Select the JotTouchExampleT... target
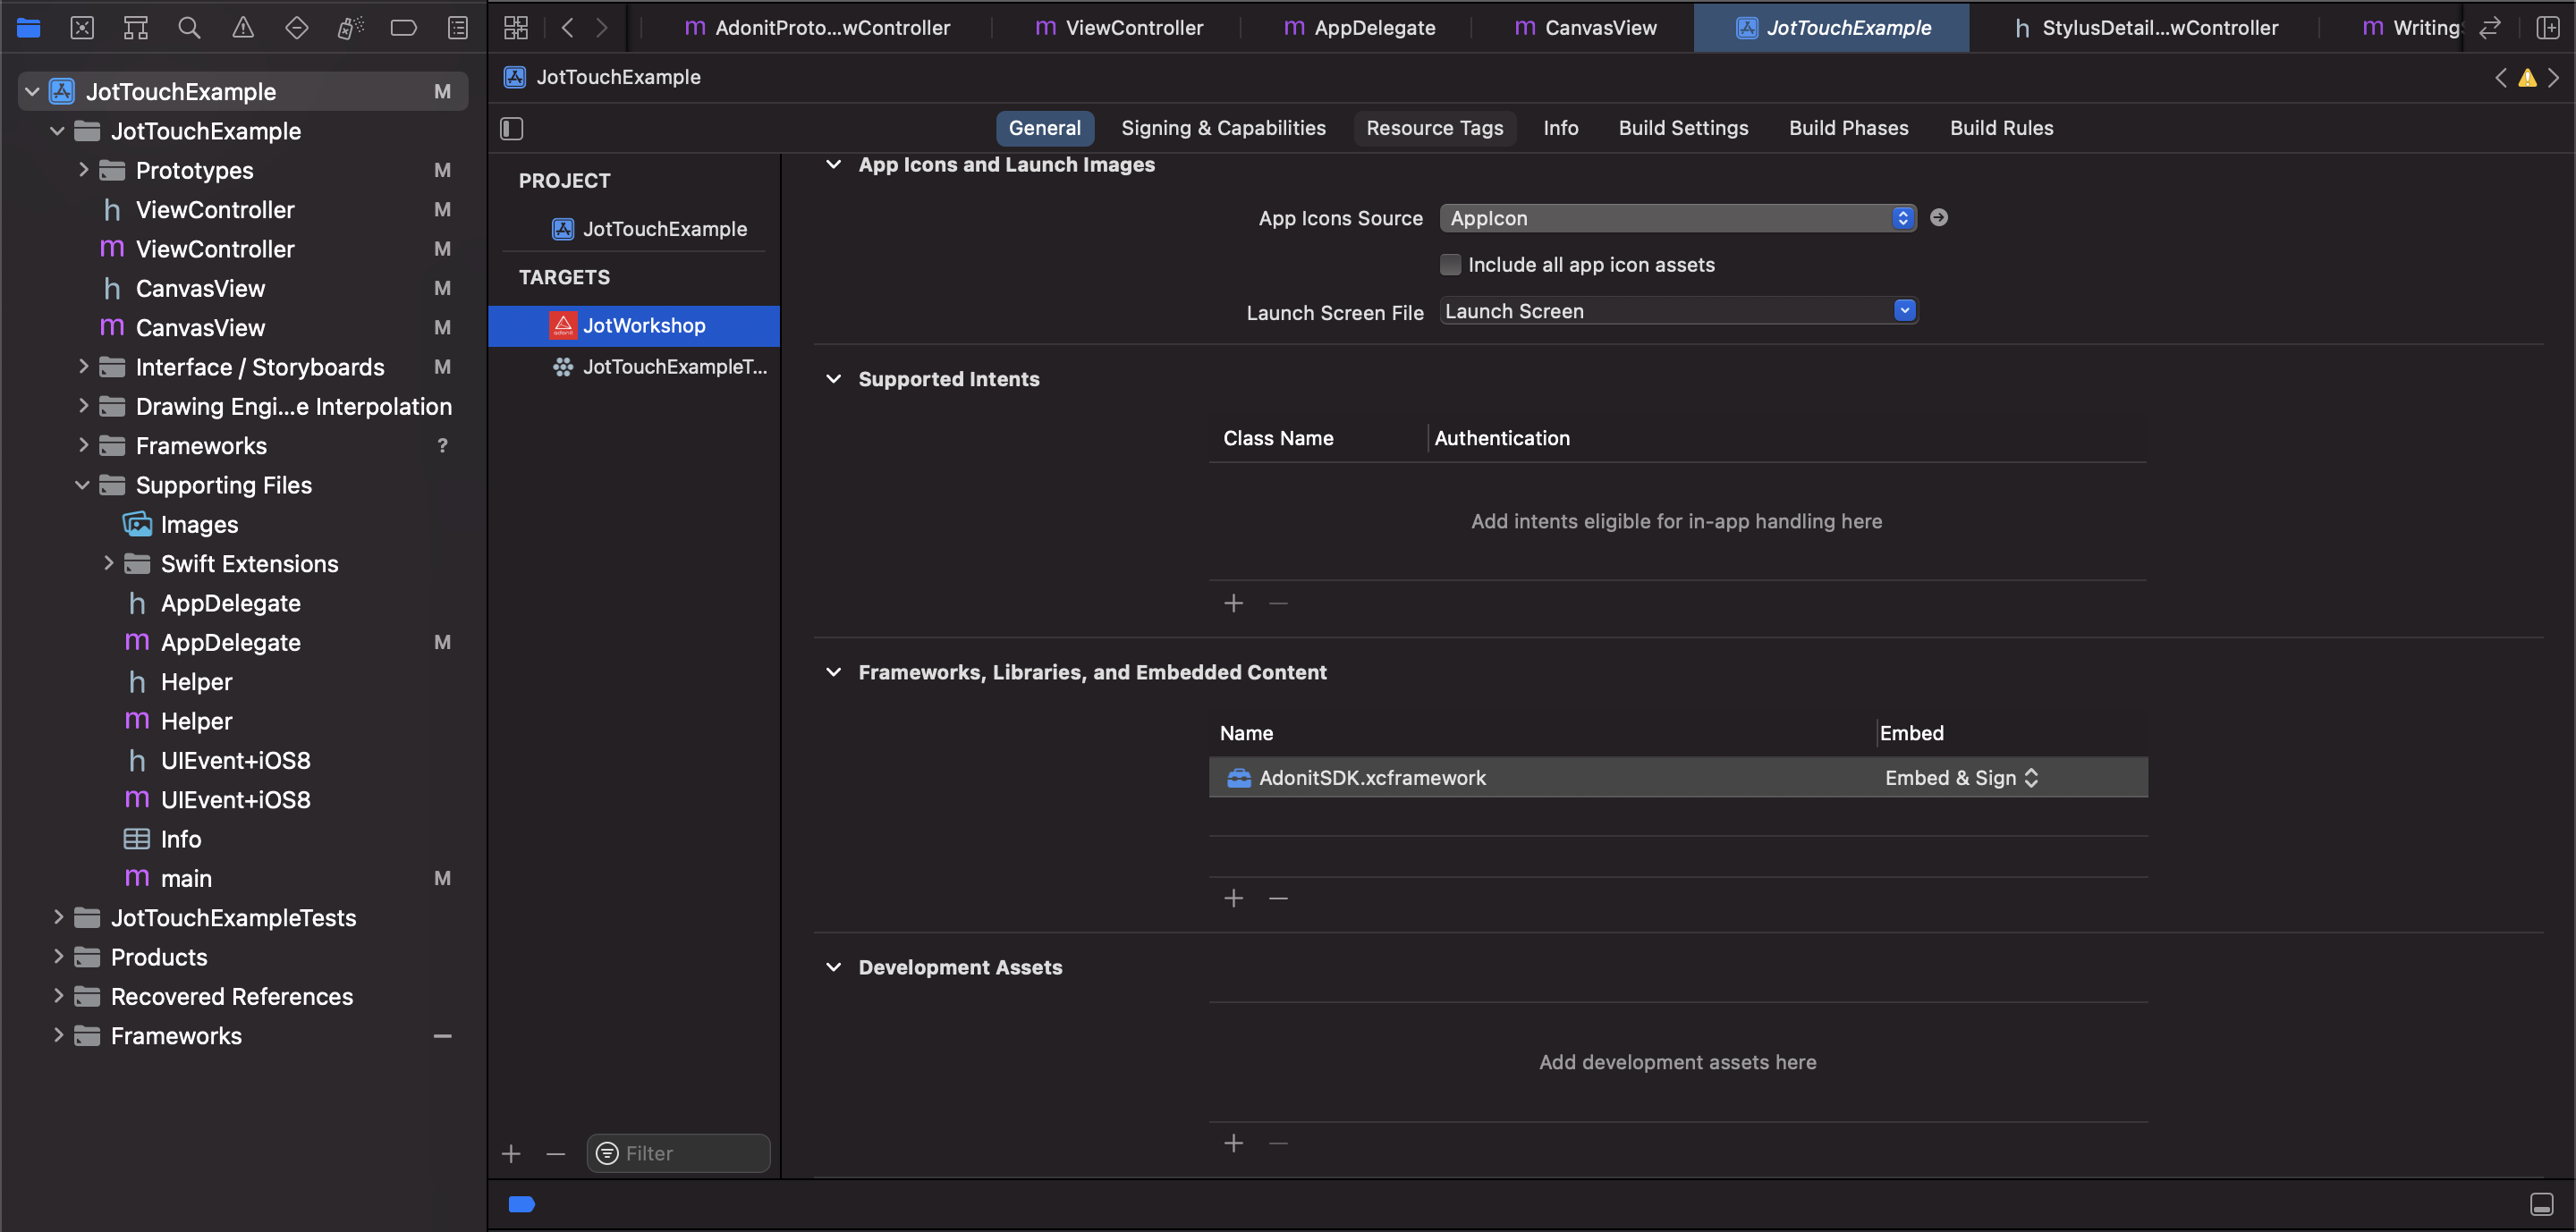This screenshot has height=1232, width=2576. click(x=634, y=367)
